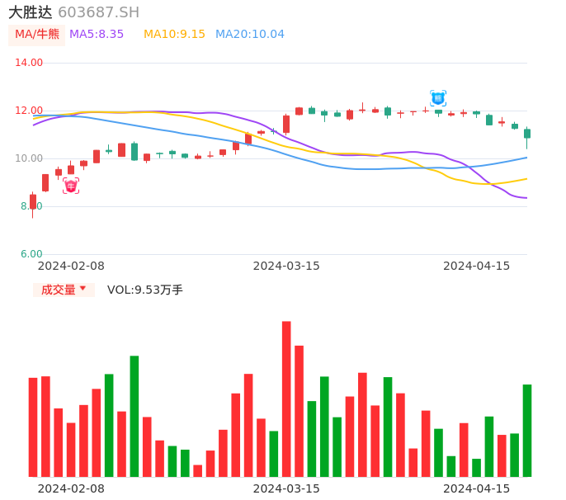
Task: Click the MA5:8.35 legend label
Action: (x=97, y=35)
